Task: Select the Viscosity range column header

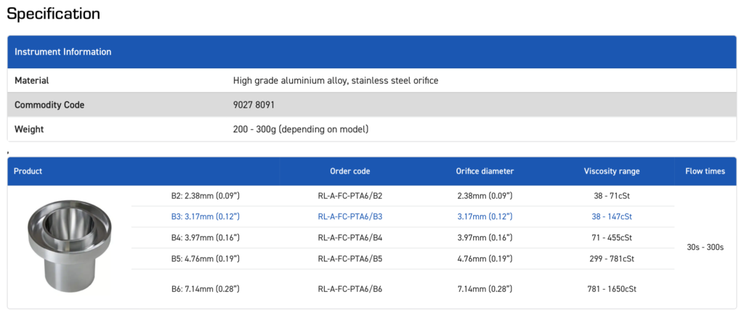Action: point(612,171)
